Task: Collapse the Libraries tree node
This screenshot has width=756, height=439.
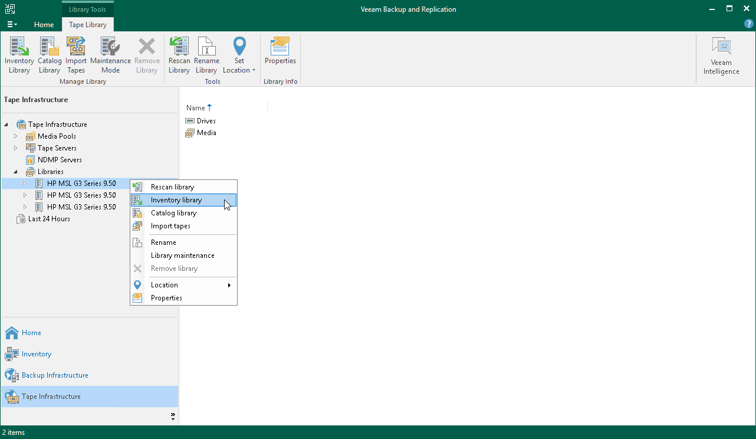Action: tap(16, 172)
